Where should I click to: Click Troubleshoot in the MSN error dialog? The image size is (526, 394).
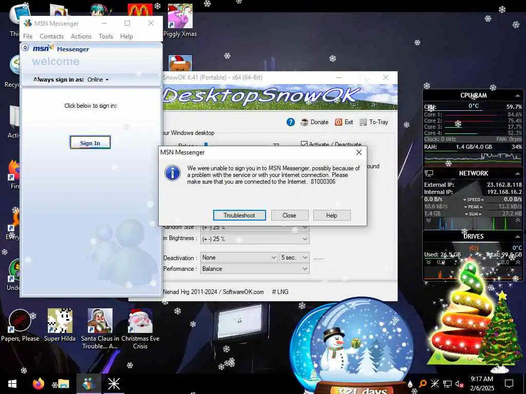tap(239, 215)
